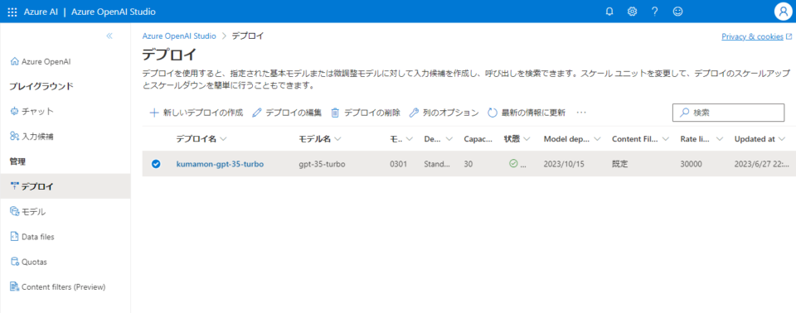Expand the 状態 column dropdown chevron

click(x=527, y=139)
